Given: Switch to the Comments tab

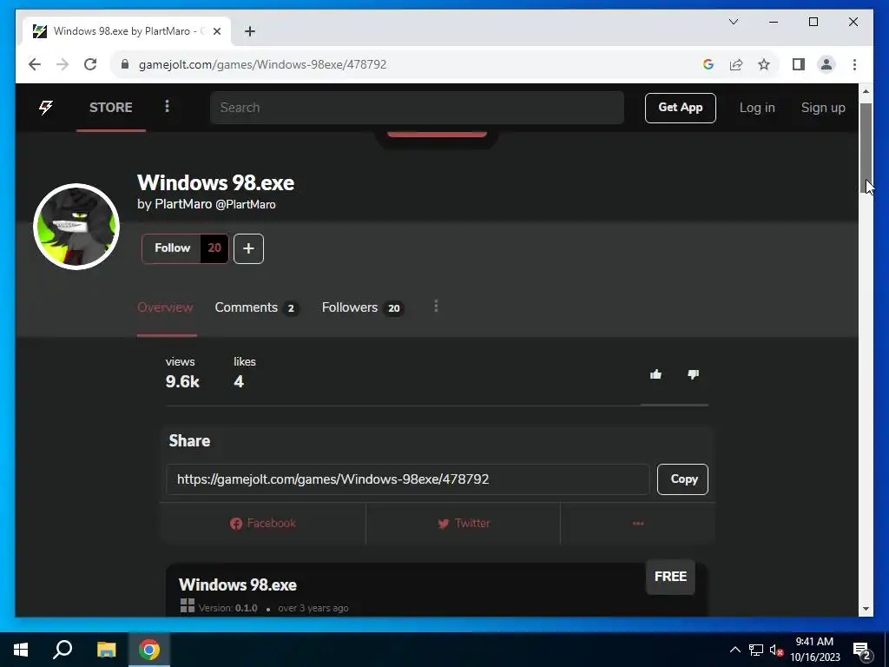Looking at the screenshot, I should point(257,307).
